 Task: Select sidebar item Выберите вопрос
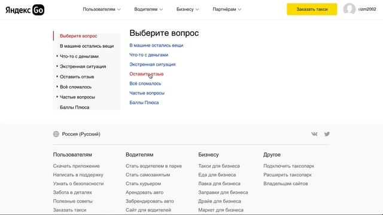click(78, 36)
